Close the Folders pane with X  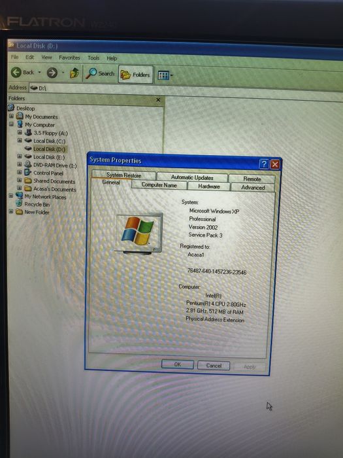point(158,100)
